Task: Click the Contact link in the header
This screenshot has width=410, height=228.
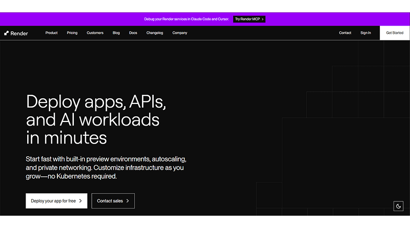Action: (x=345, y=33)
